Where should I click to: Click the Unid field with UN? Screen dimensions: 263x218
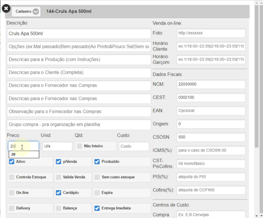point(57,146)
